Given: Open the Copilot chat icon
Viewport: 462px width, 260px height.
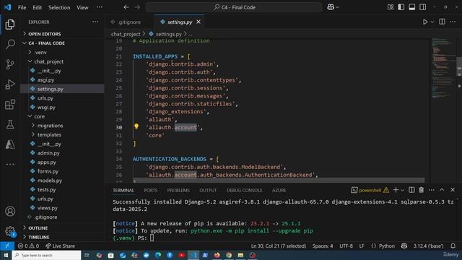Looking at the screenshot, I should click(331, 7).
